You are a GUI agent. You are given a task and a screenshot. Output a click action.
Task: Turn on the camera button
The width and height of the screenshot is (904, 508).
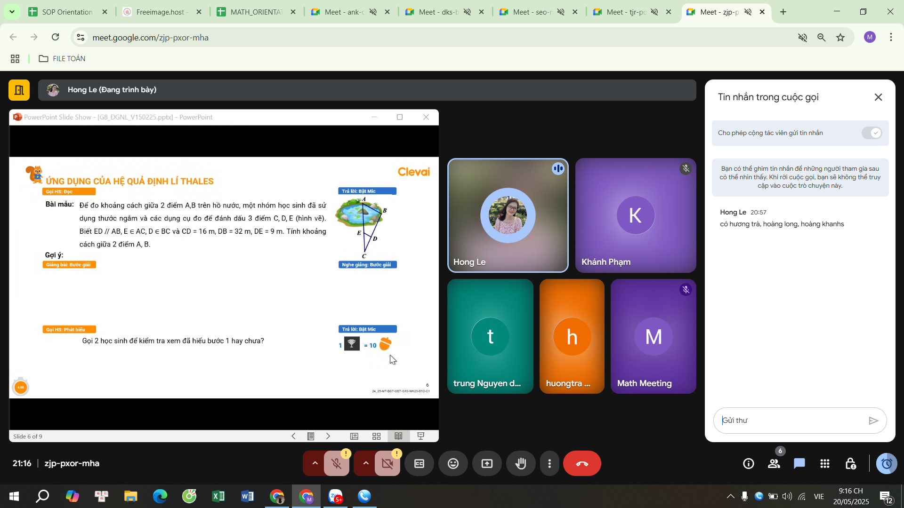(x=387, y=464)
